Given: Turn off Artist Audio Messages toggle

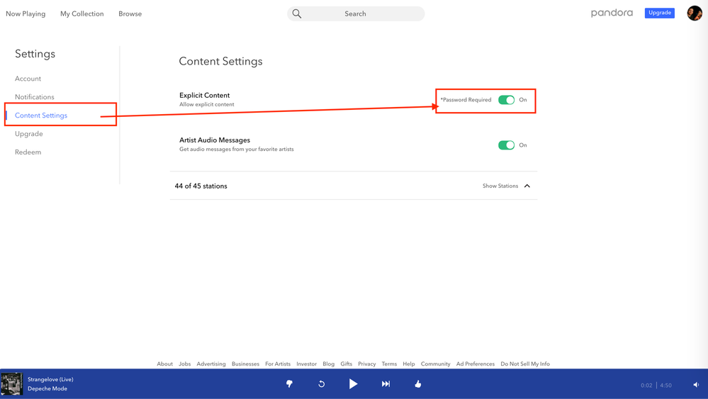Looking at the screenshot, I should point(506,145).
